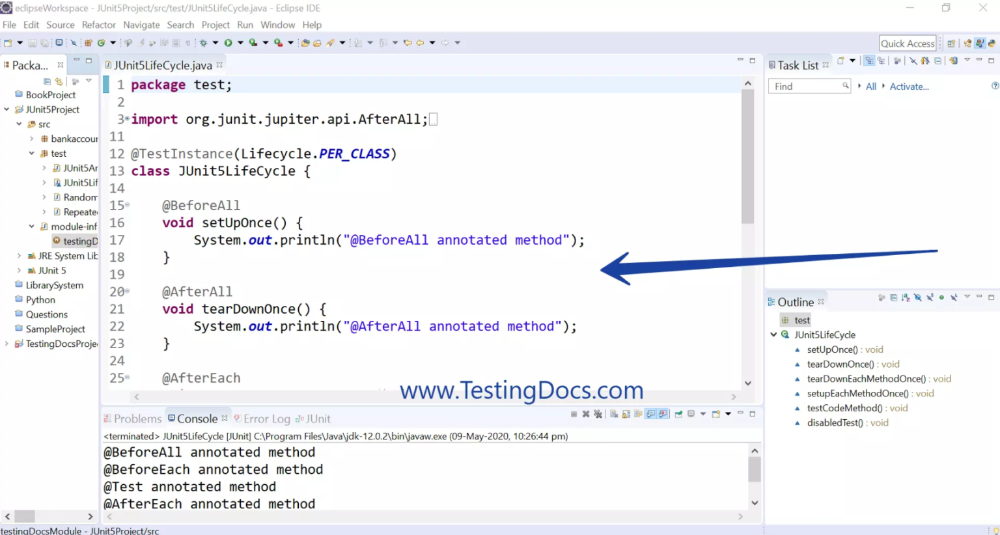Click the Open Type toolbar icon

pyautogui.click(x=305, y=43)
